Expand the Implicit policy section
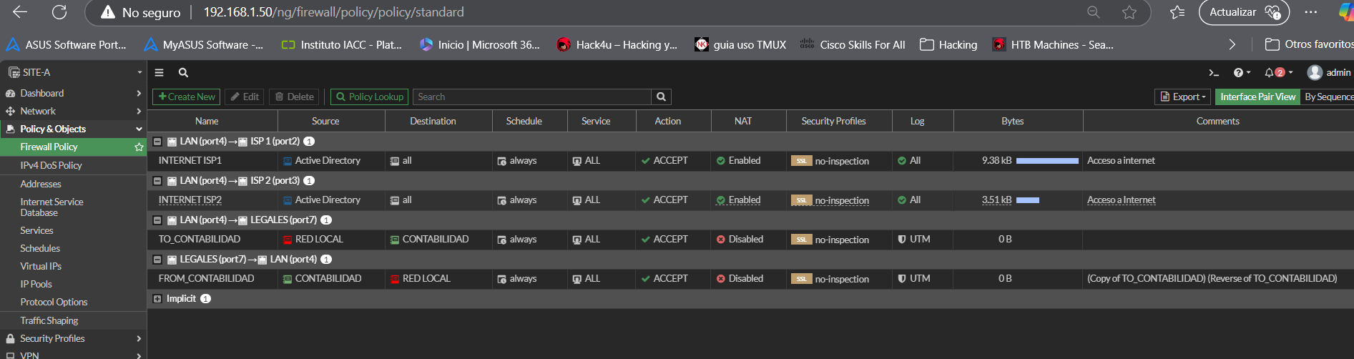 [157, 299]
